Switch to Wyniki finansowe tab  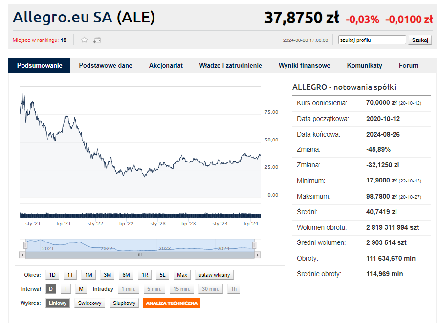click(x=304, y=65)
